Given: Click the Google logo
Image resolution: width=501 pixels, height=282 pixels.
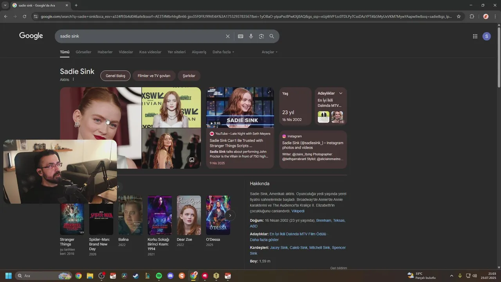Looking at the screenshot, I should tap(31, 36).
